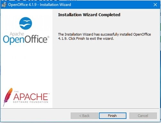161x123 pixels.
Task: Click the blank white area of the logo banner
Action: (26, 66)
